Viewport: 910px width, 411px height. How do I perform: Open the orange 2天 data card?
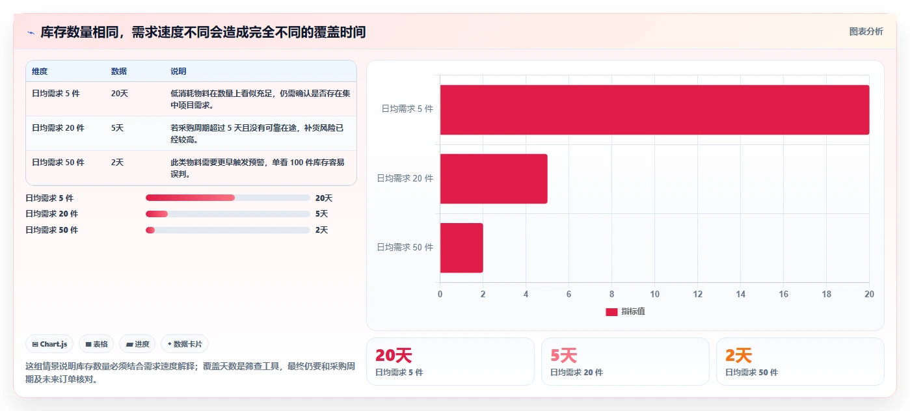800,362
